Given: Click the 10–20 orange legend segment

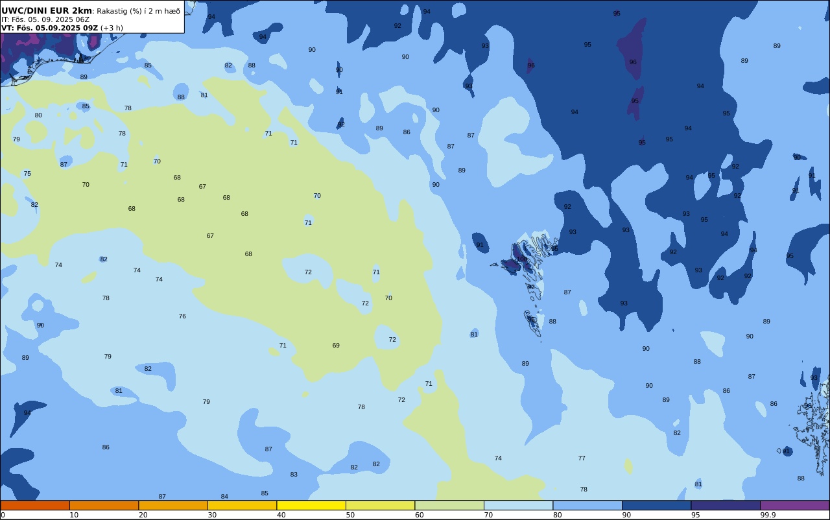Looking at the screenshot, I should click(x=104, y=505).
